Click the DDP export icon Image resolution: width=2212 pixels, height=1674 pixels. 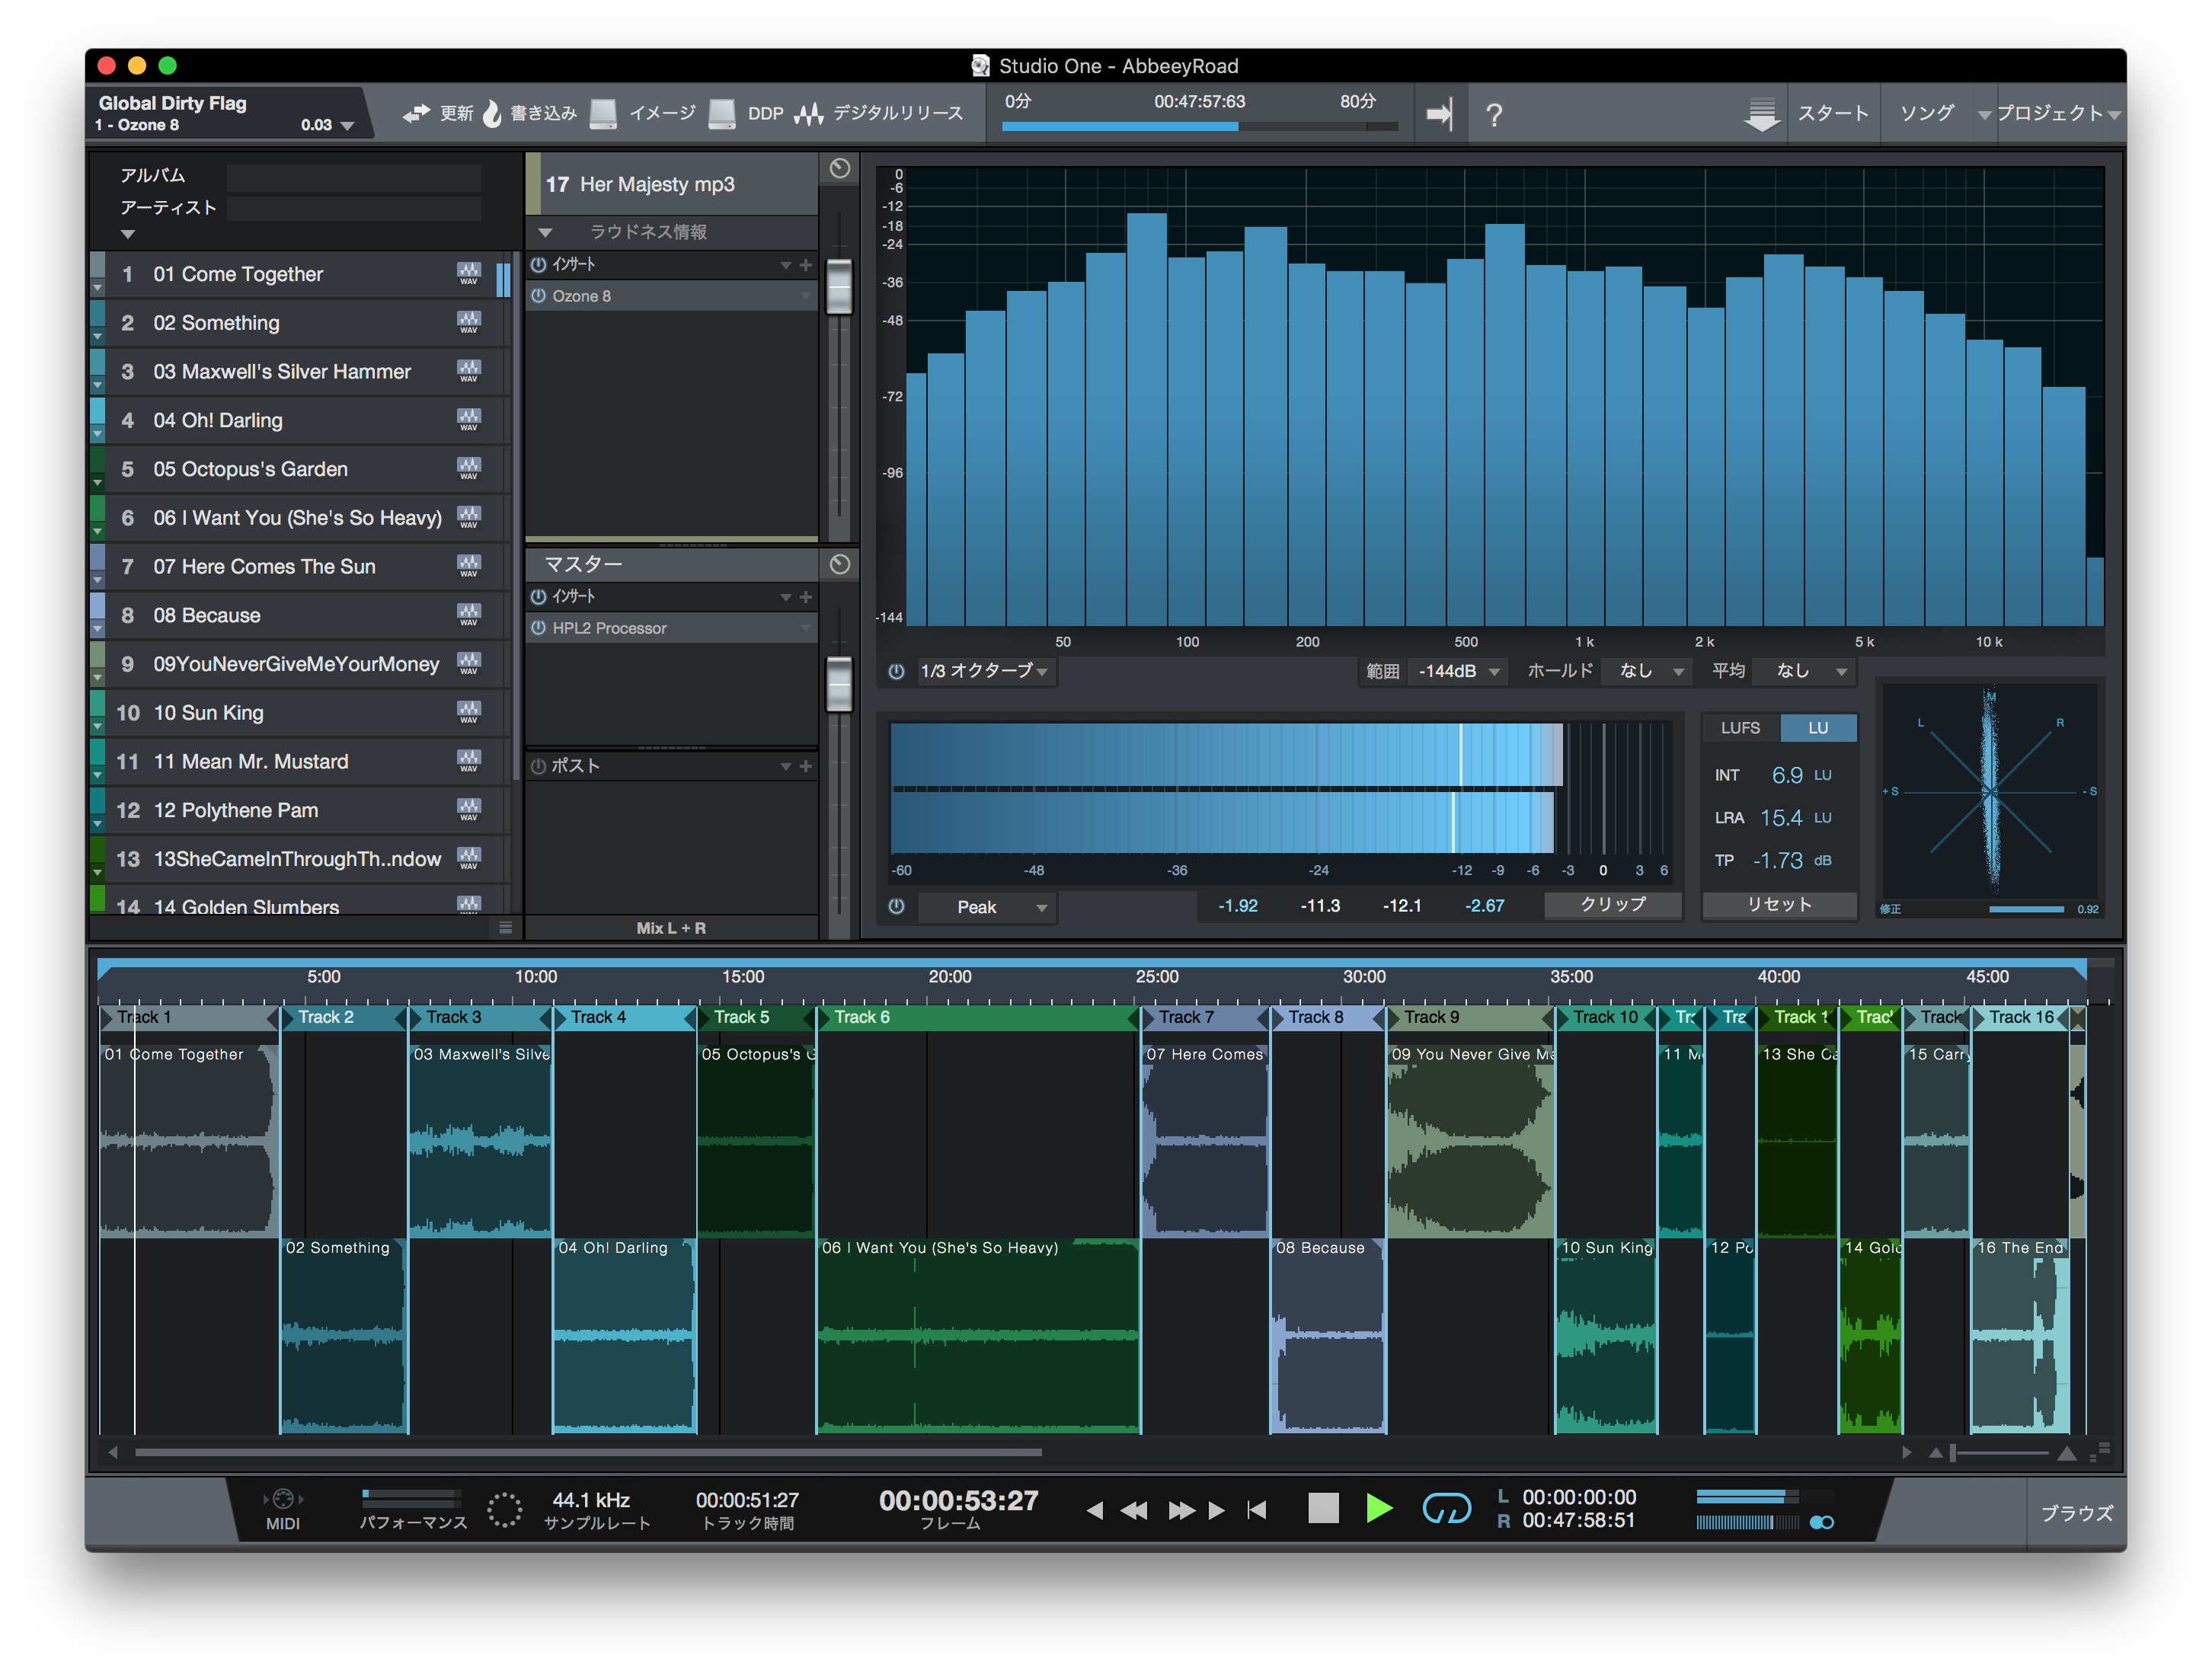(x=722, y=114)
